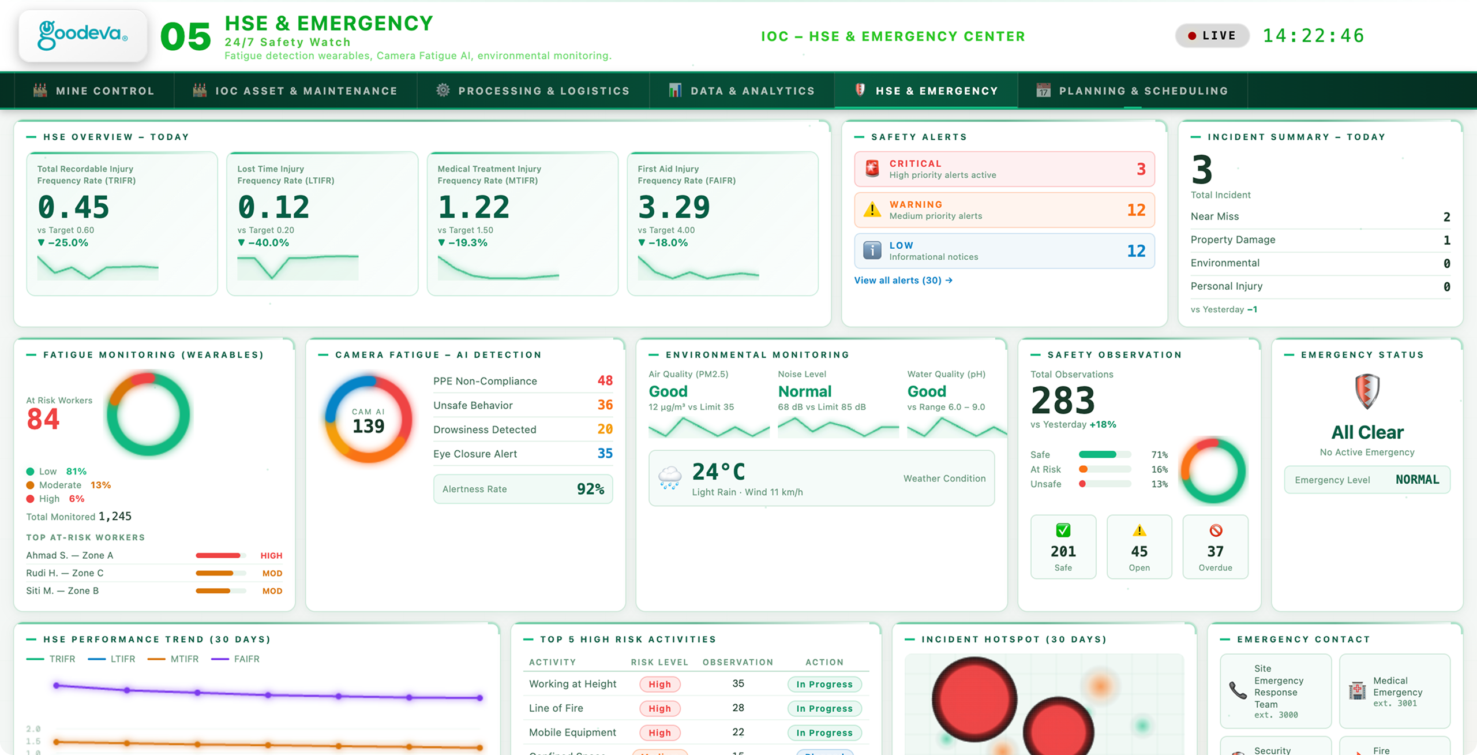The image size is (1477, 755).
Task: Switch to IOC Asset & Maintenance tab
Action: pyautogui.click(x=295, y=91)
